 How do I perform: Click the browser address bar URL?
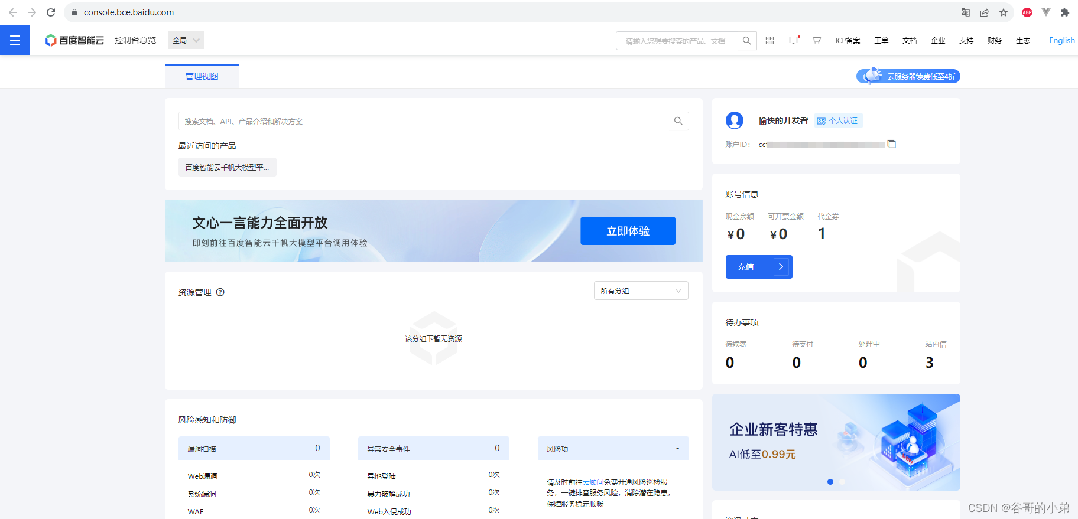pyautogui.click(x=129, y=12)
